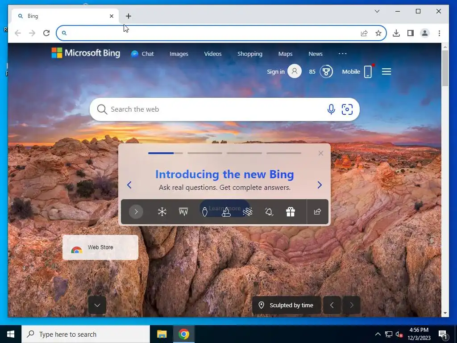Open the tab search chevron in title bar
The height and width of the screenshot is (343, 457).
[x=377, y=11]
